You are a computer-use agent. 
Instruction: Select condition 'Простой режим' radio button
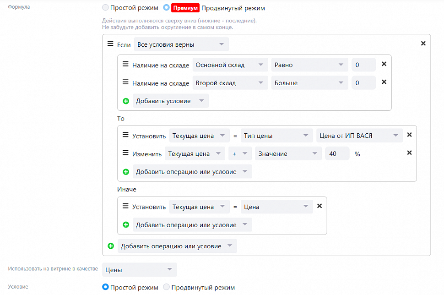pos(105,287)
